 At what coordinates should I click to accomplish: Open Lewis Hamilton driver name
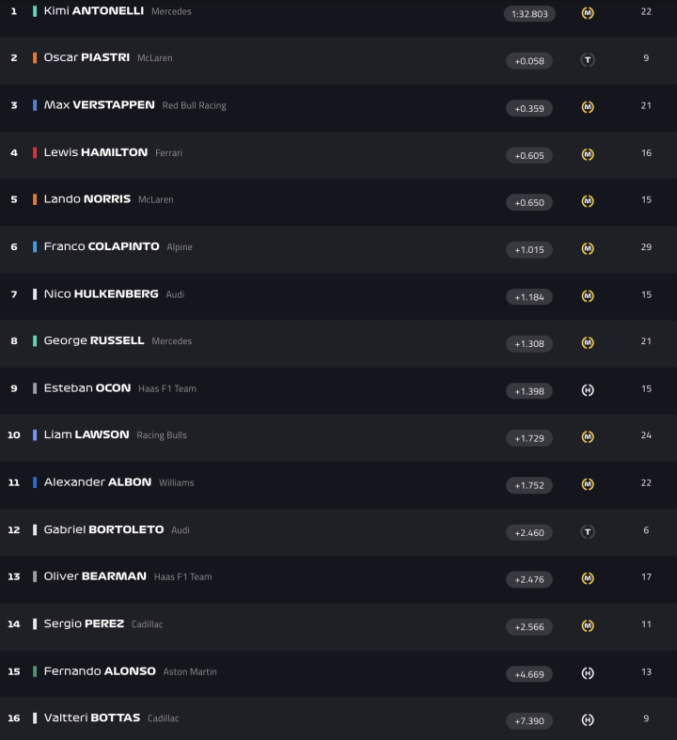95,152
